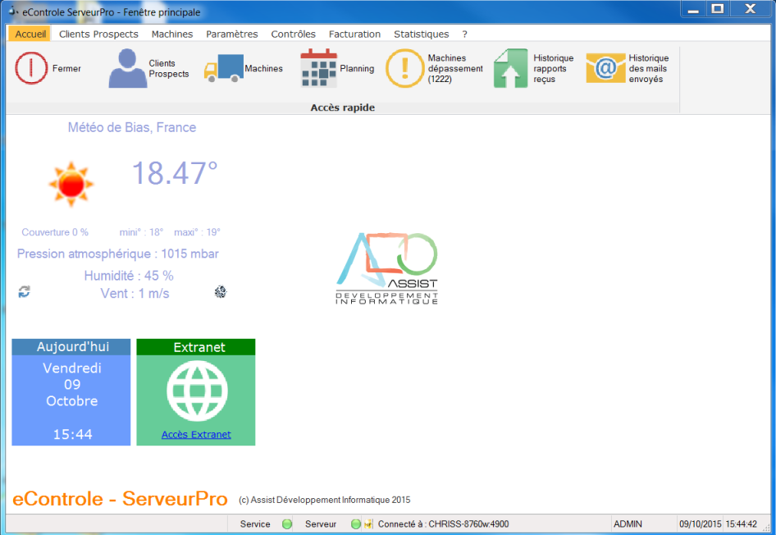Image resolution: width=776 pixels, height=535 pixels.
Task: Maximize the eControle ServeurPro window
Action: click(x=718, y=9)
